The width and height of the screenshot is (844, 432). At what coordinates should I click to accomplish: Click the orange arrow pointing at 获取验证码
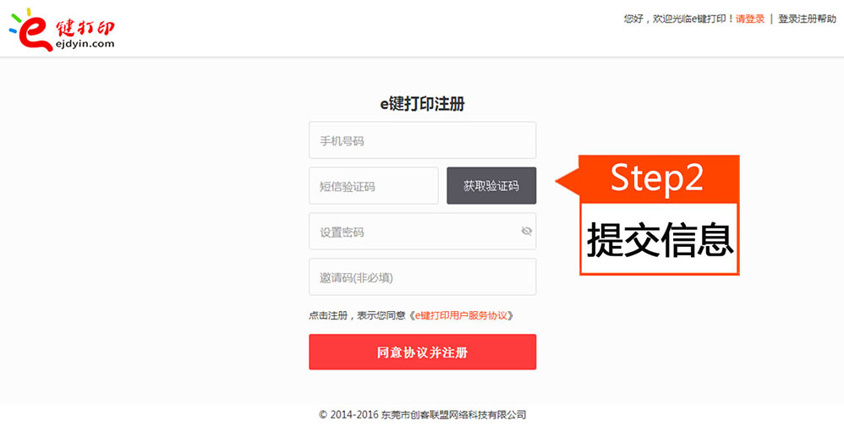pos(567,181)
